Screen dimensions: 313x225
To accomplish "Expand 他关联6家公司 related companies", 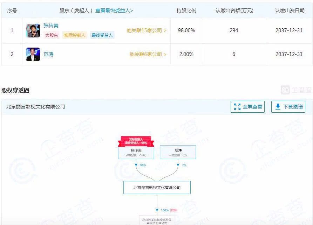I will click(x=148, y=54).
